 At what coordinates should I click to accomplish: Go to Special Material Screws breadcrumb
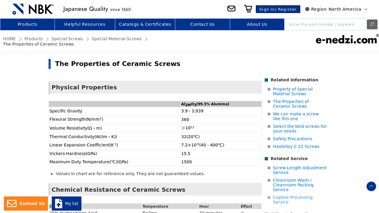click(x=117, y=39)
